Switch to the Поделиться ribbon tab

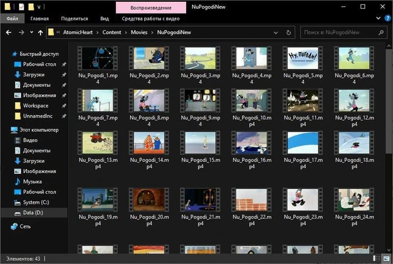[x=74, y=19]
